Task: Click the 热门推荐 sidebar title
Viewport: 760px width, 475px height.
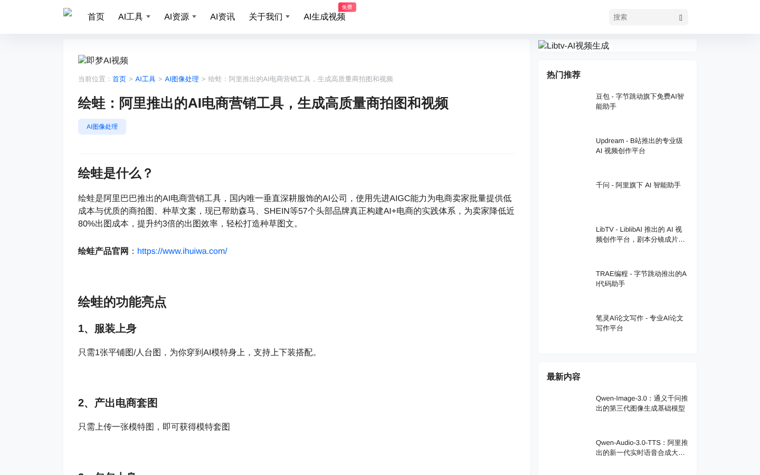Action: (x=564, y=75)
